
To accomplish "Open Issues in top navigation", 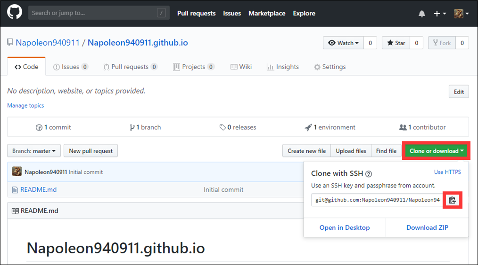I will coord(231,13).
